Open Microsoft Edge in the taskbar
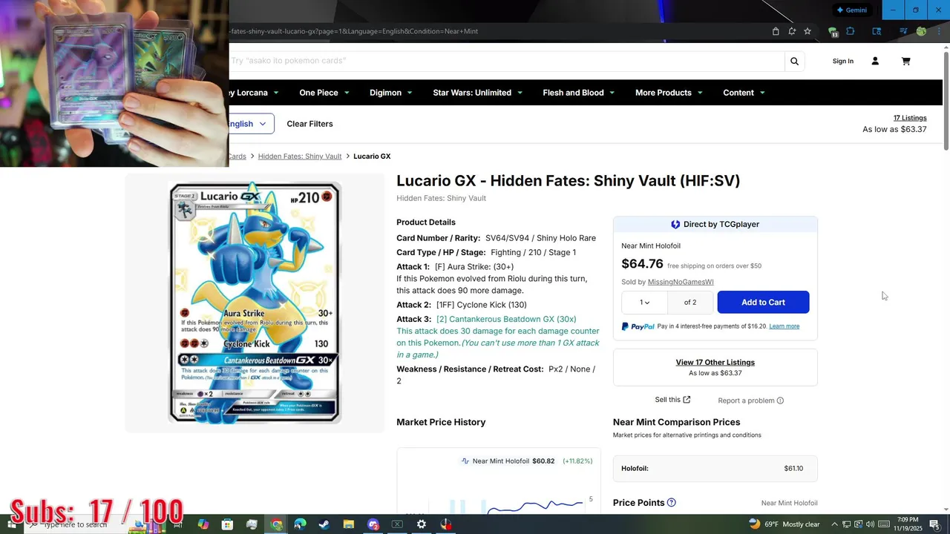This screenshot has width=950, height=534. point(300,524)
